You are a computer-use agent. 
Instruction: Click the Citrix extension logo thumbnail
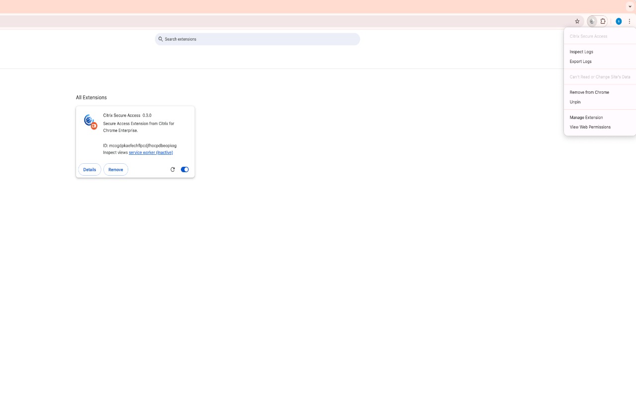[x=90, y=121]
